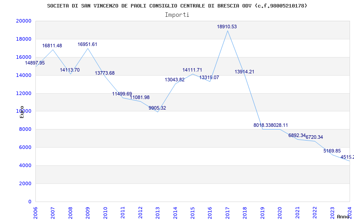Click the data label 13319.07
This screenshot has height=221, width=354.
coord(209,78)
